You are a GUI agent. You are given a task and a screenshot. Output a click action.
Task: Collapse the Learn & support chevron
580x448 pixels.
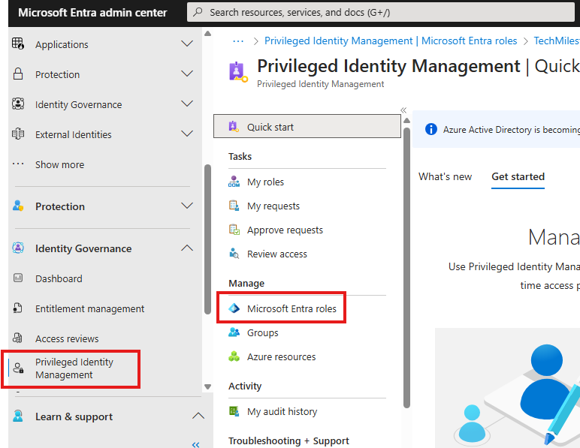[198, 416]
